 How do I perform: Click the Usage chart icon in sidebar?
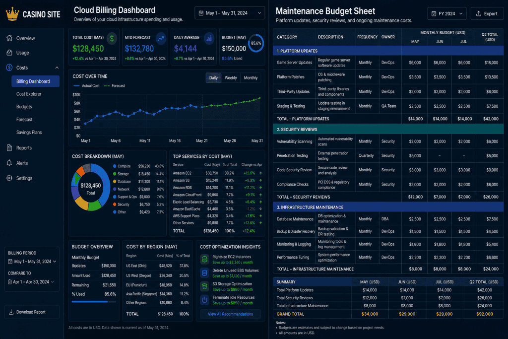tap(9, 53)
